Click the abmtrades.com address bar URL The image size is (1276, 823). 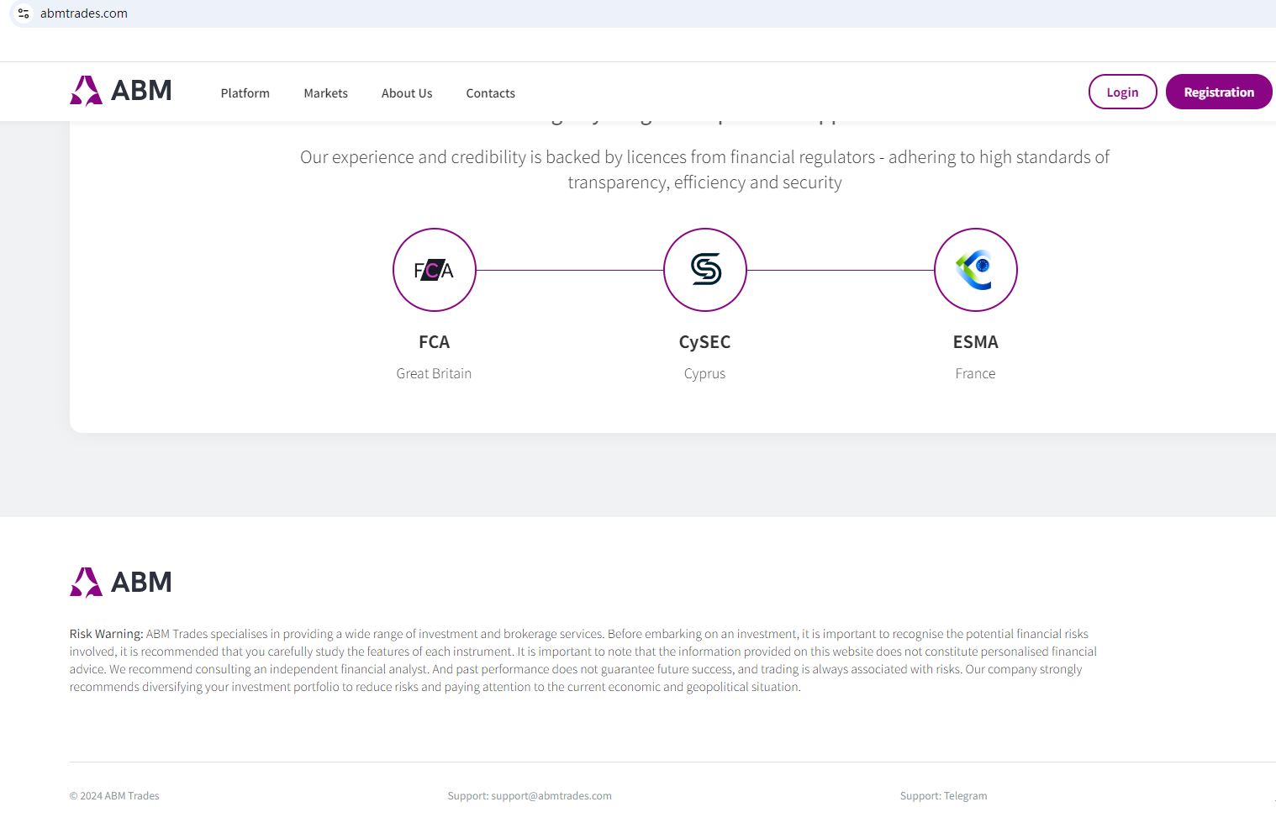click(84, 13)
